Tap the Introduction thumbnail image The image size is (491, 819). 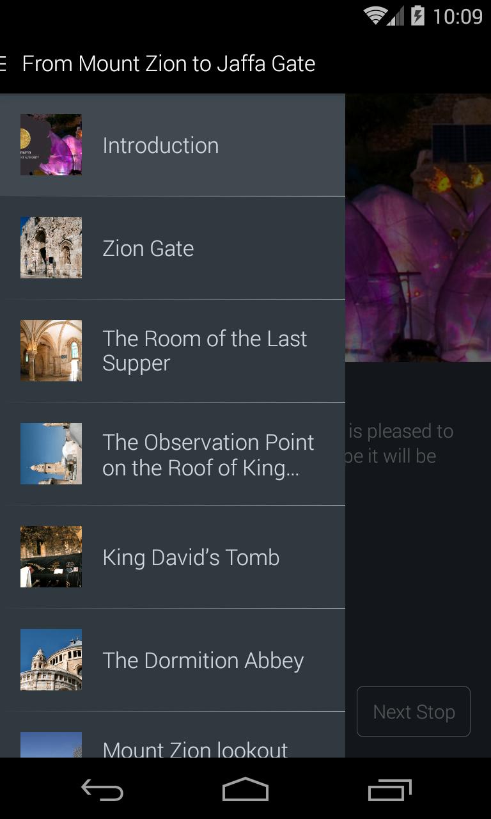pyautogui.click(x=51, y=145)
